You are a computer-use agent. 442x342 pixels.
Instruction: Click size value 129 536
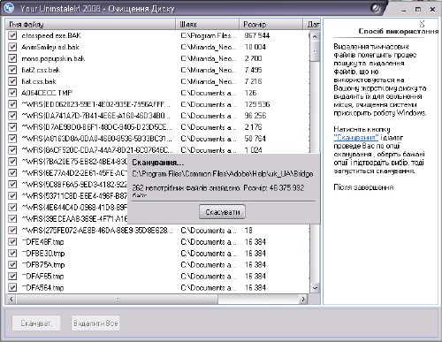click(257, 104)
